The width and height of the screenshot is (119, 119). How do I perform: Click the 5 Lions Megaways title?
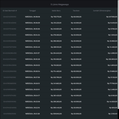(x=59, y=4)
